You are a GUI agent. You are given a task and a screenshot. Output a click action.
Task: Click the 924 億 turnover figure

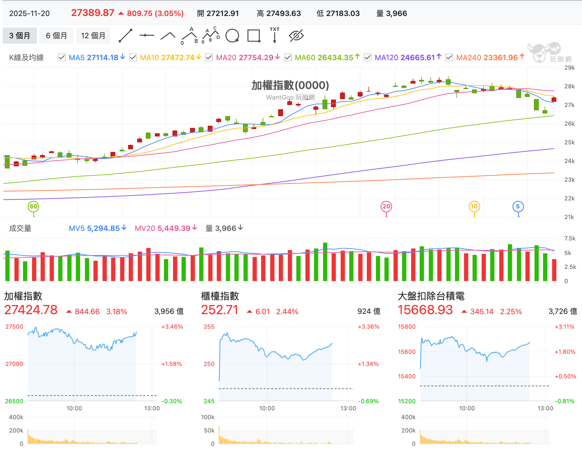(x=369, y=311)
